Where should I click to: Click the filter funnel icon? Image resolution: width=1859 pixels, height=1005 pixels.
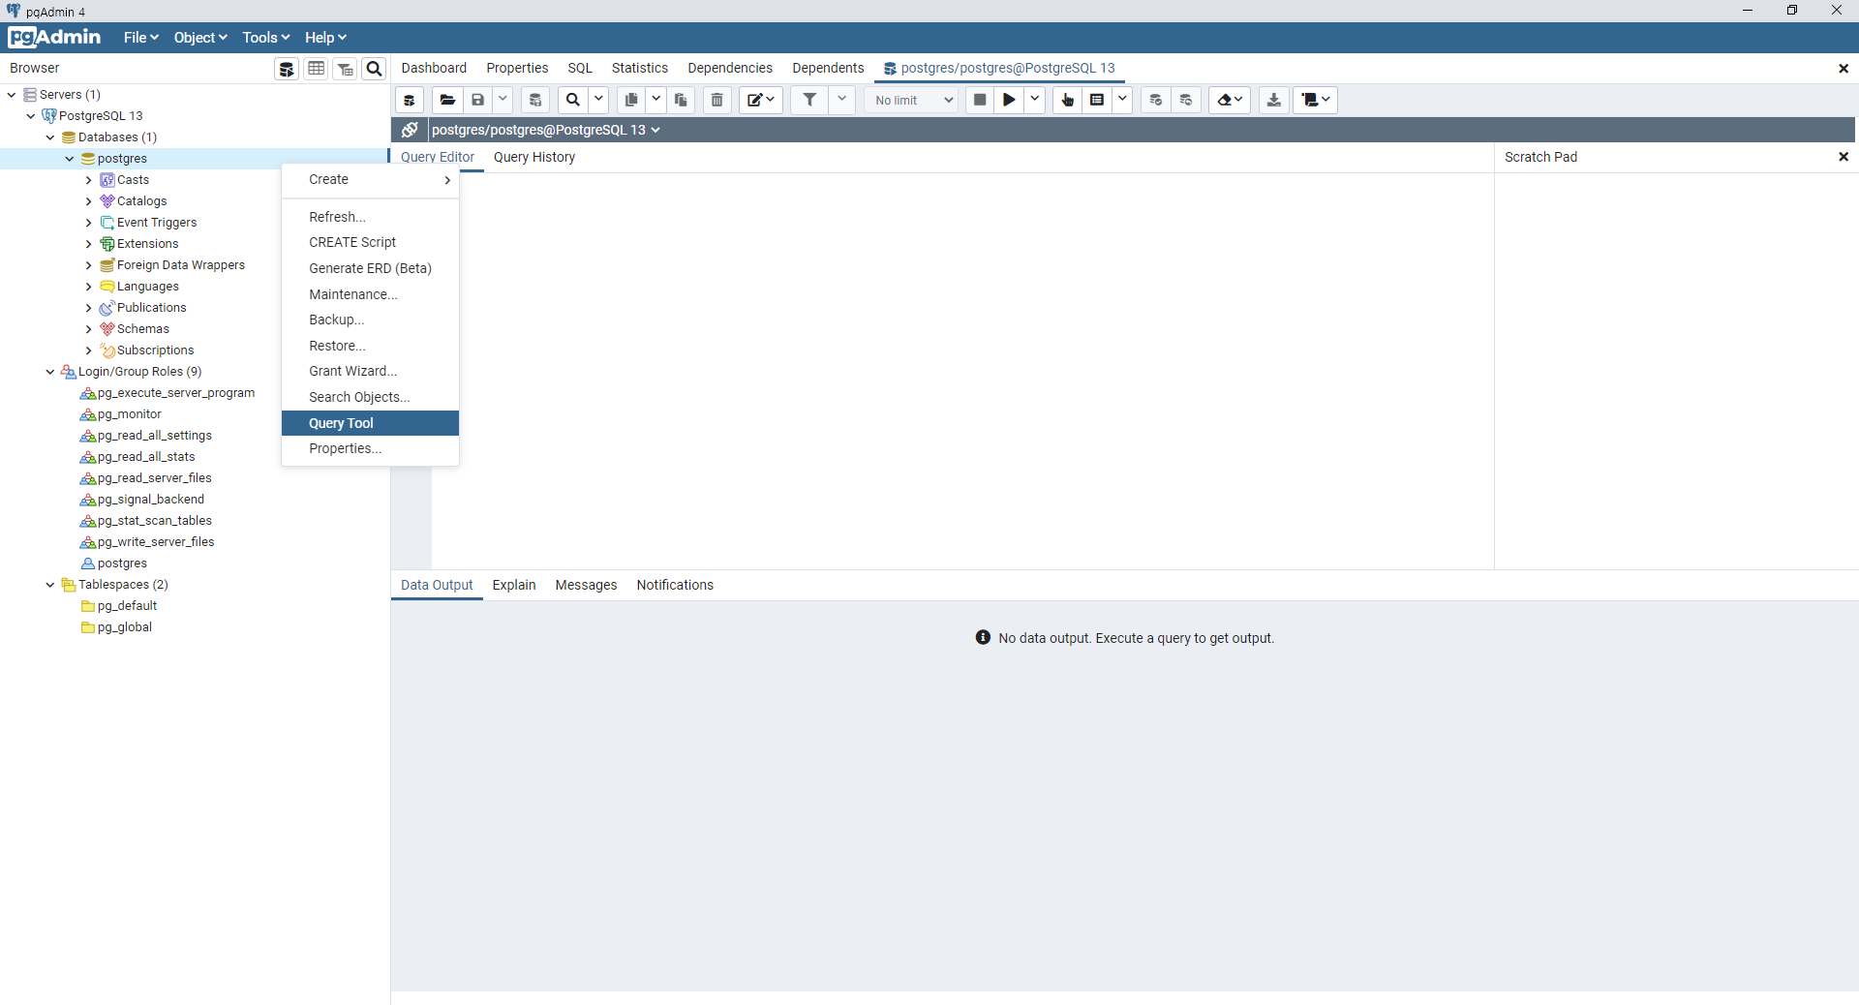tap(810, 100)
